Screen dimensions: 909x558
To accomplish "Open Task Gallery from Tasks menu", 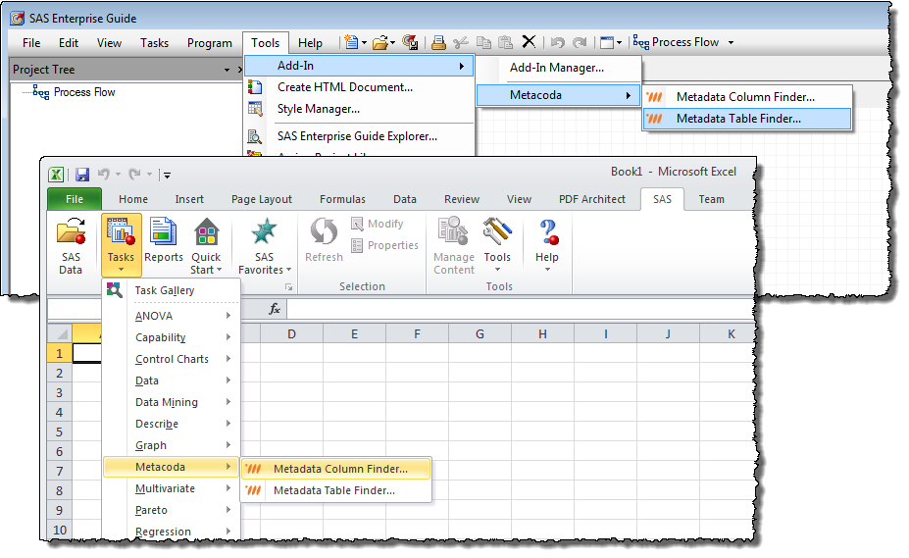I will (172, 290).
